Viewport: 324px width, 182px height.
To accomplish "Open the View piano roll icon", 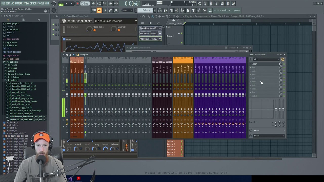I will (166, 10).
